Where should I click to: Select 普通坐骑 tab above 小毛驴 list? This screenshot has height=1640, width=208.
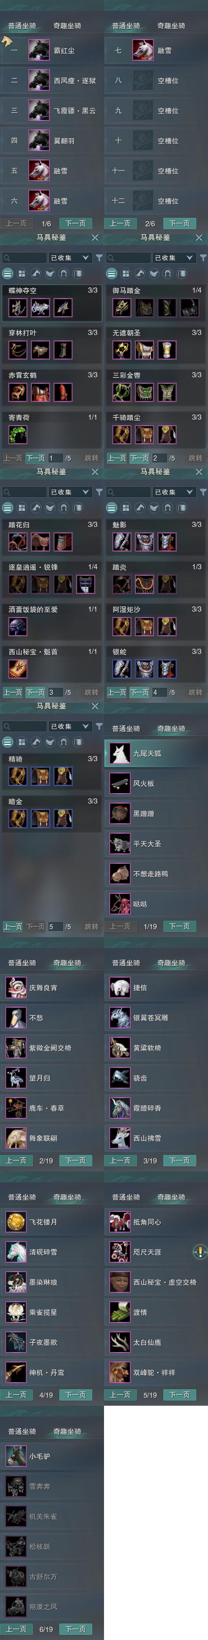tap(22, 1431)
